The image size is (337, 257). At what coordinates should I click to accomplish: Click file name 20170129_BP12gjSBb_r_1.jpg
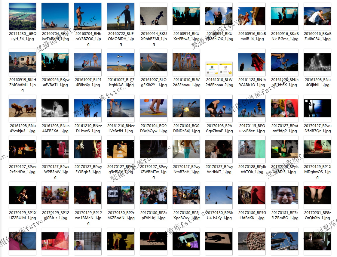(55, 215)
